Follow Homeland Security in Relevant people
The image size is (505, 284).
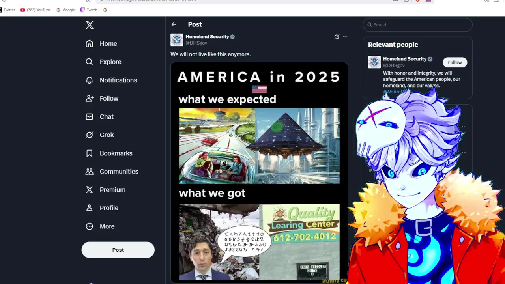point(454,62)
